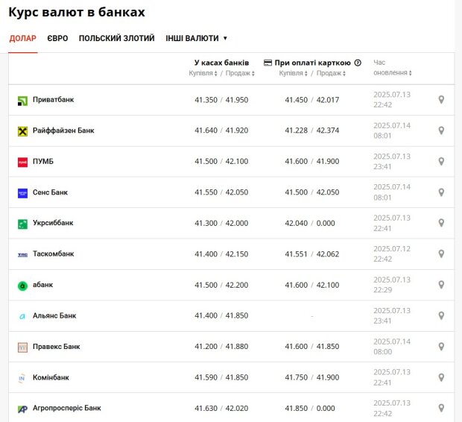The image size is (462, 422).
Task: Open map pin for Сенс Банк
Action: (x=441, y=192)
